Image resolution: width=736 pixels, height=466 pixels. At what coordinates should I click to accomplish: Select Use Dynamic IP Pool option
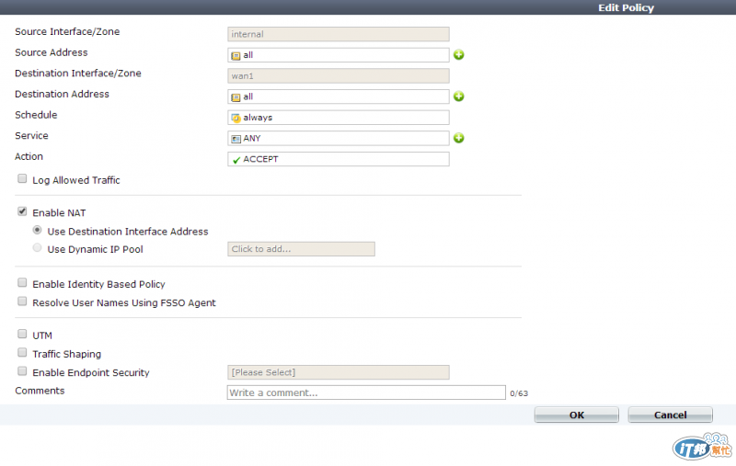pyautogui.click(x=37, y=248)
